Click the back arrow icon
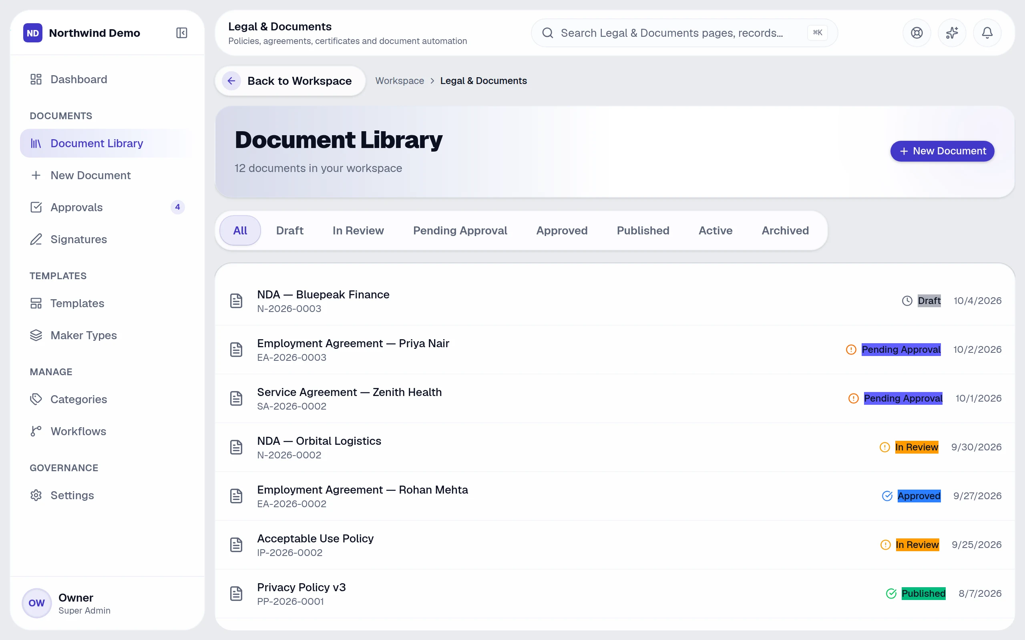The height and width of the screenshot is (640, 1025). tap(231, 81)
